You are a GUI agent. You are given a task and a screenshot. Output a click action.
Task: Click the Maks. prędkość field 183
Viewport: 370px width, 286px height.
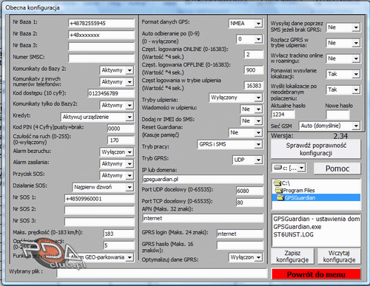tap(119, 234)
